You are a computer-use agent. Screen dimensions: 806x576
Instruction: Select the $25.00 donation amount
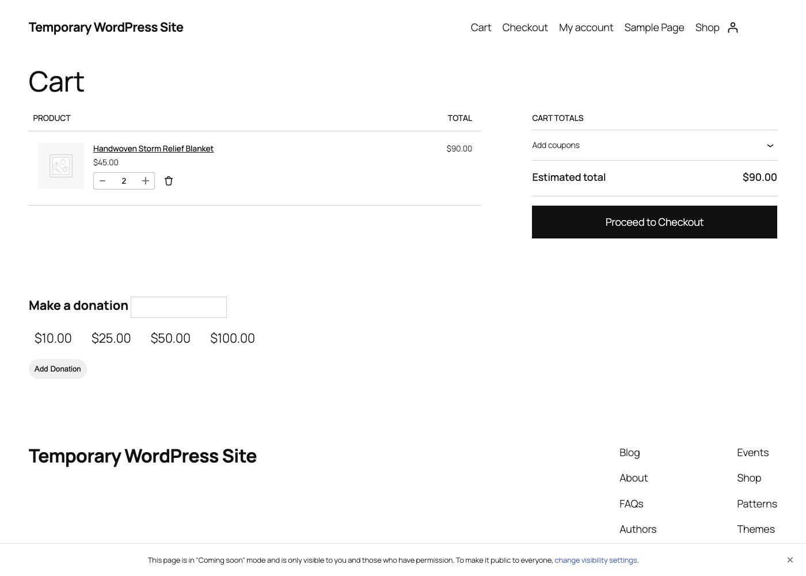point(111,338)
